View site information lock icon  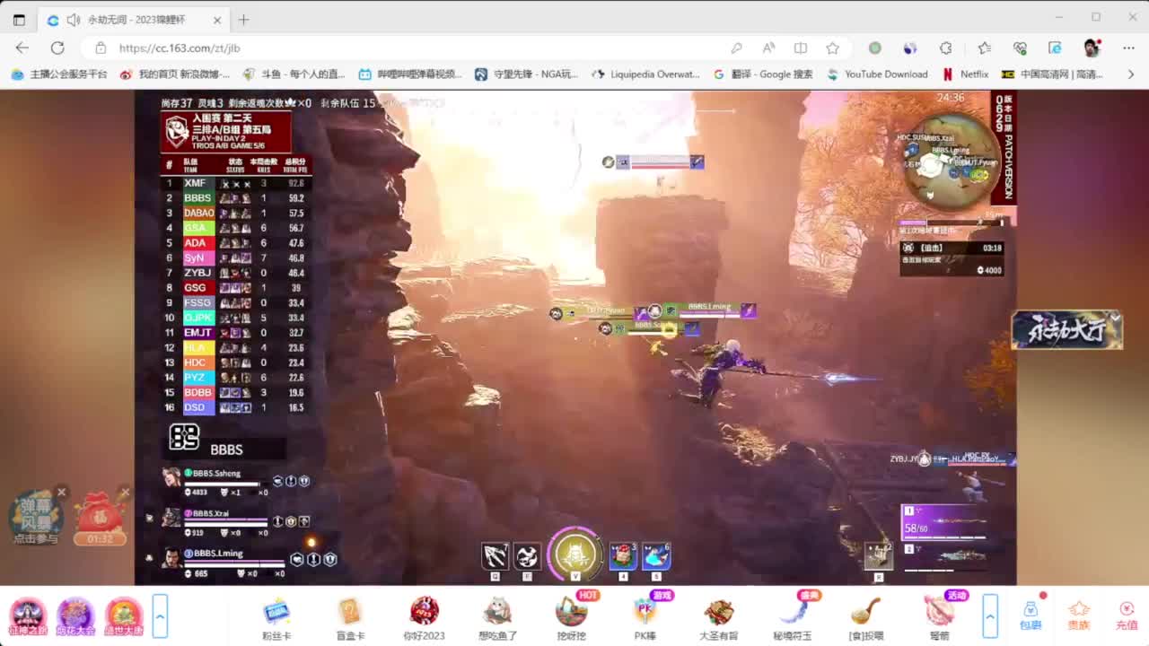(101, 48)
